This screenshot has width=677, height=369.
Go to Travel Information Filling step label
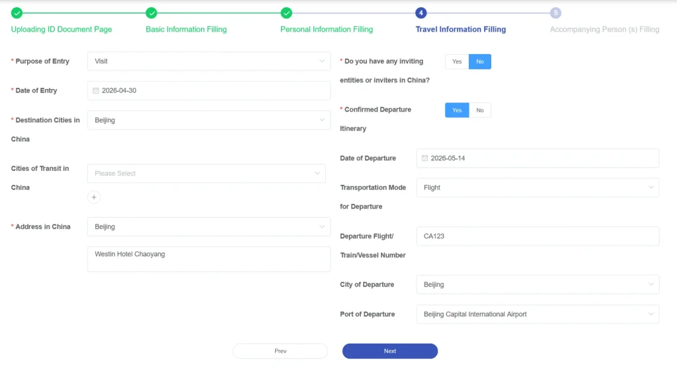point(460,29)
